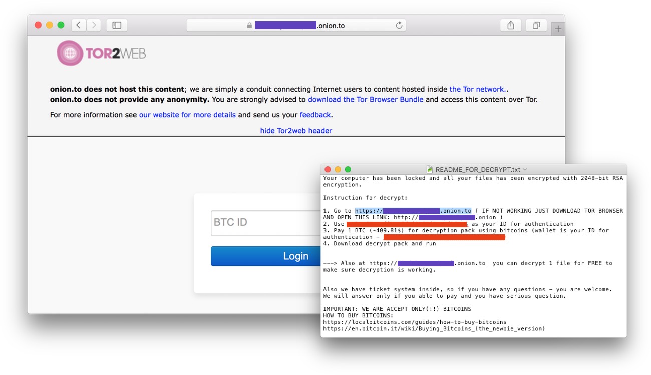
Task: Click the "feedback" link
Action: 315,115
